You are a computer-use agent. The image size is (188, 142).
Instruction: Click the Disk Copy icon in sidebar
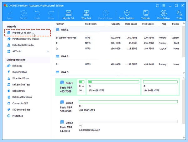[9, 66]
